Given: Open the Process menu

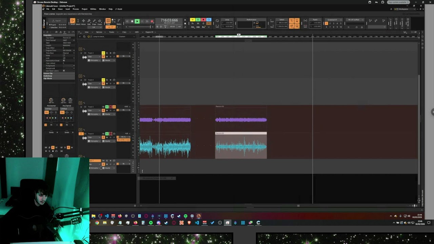Looking at the screenshot, I should point(76,9).
